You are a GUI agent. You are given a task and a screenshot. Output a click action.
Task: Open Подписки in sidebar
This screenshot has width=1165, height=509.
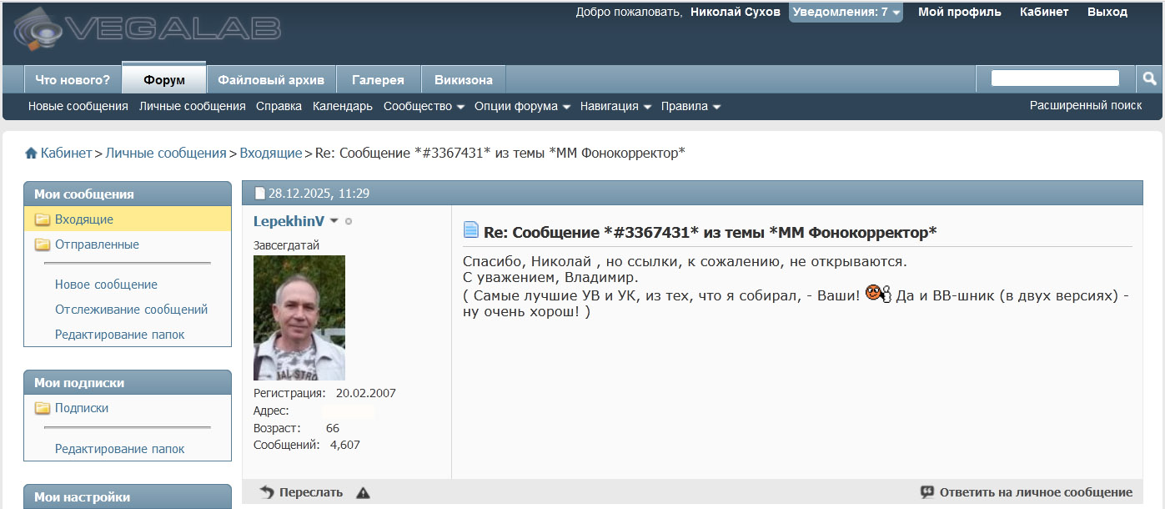[82, 408]
